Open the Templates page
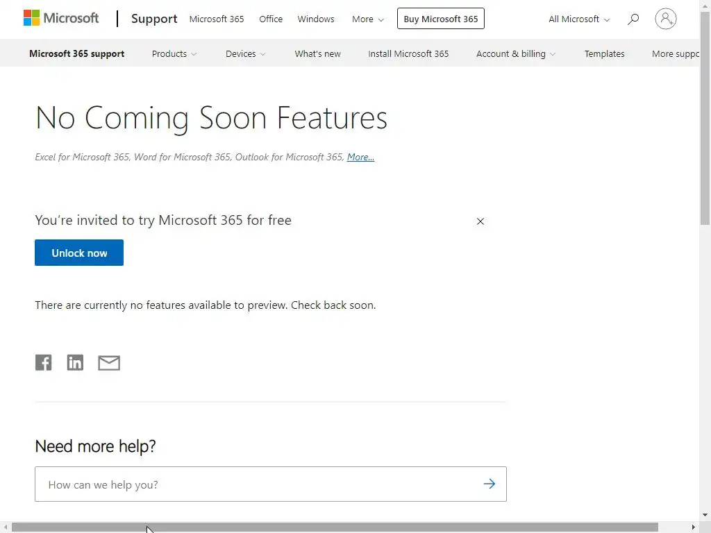 [604, 53]
